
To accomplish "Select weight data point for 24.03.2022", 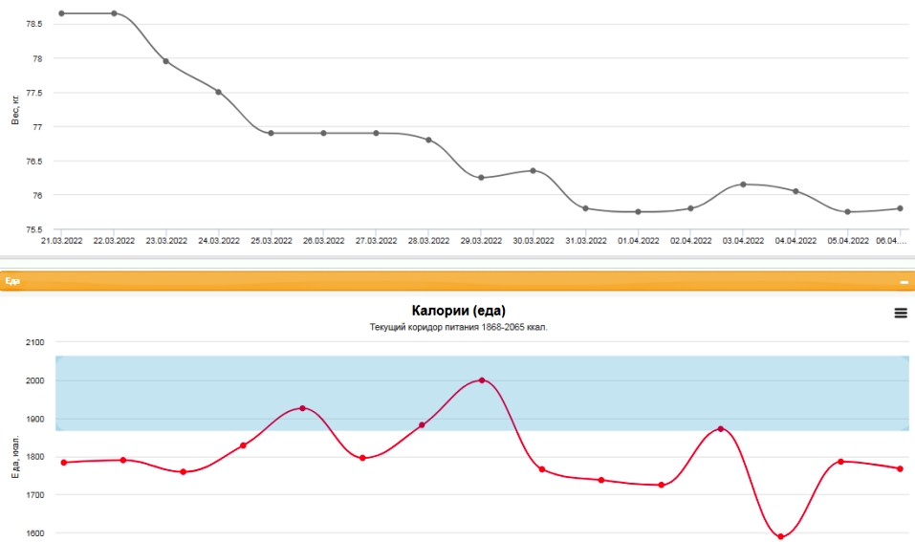I will click(219, 92).
